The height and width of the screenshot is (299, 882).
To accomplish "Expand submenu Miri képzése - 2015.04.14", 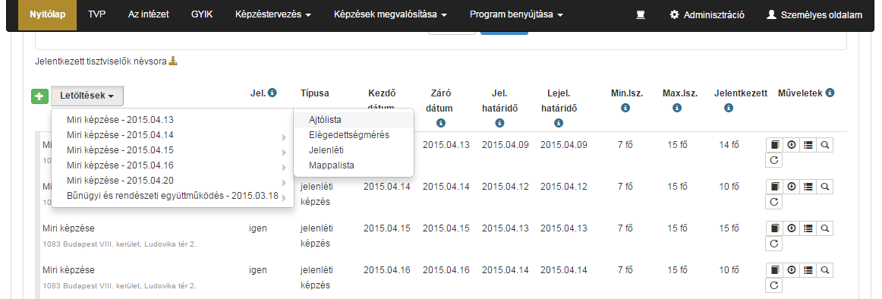I will pos(172,135).
